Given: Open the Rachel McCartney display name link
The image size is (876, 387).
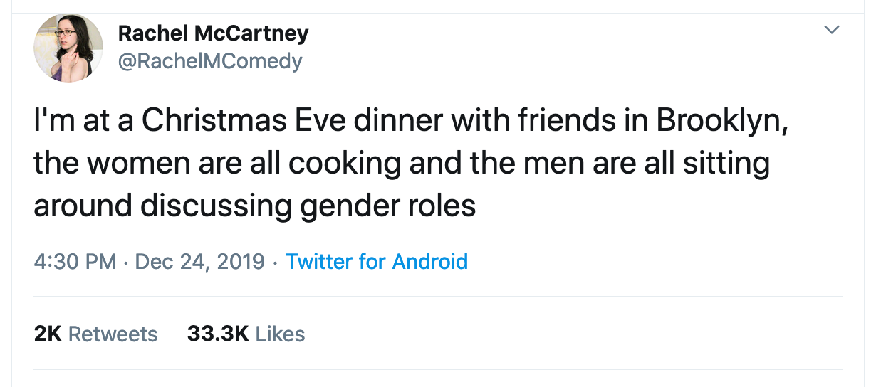Looking at the screenshot, I should click(x=213, y=33).
